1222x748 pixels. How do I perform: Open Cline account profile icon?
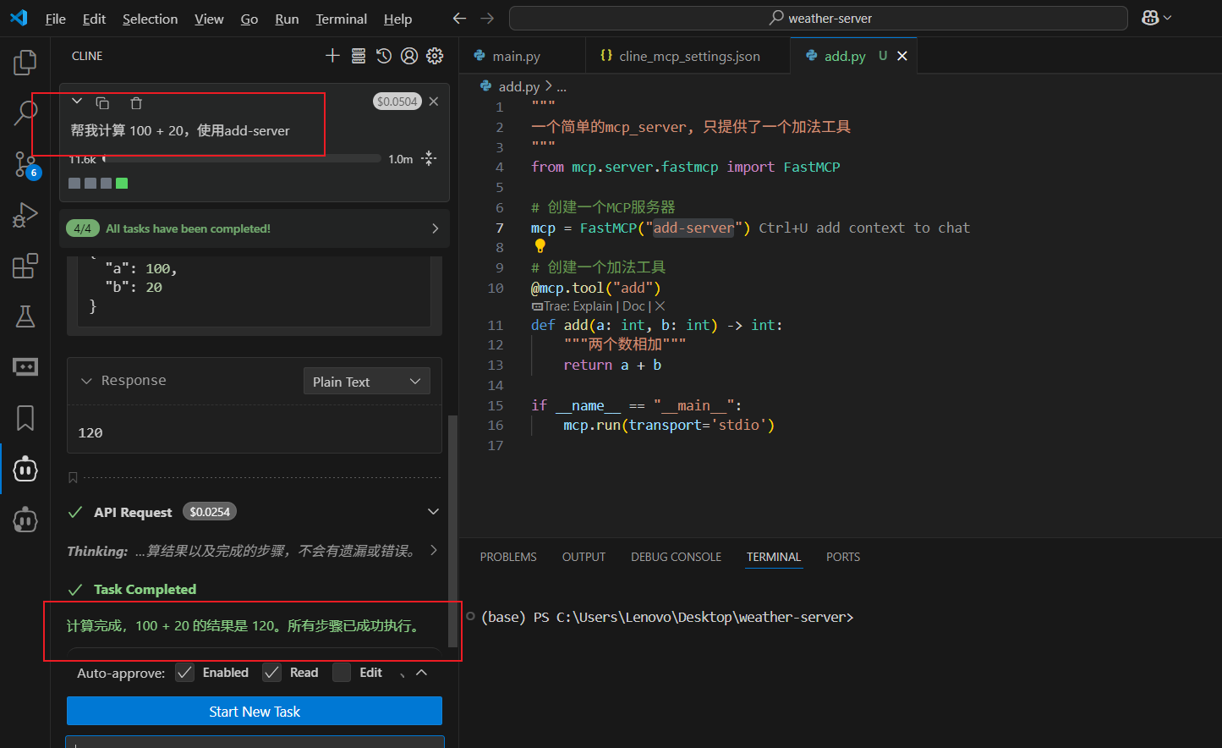click(x=409, y=56)
